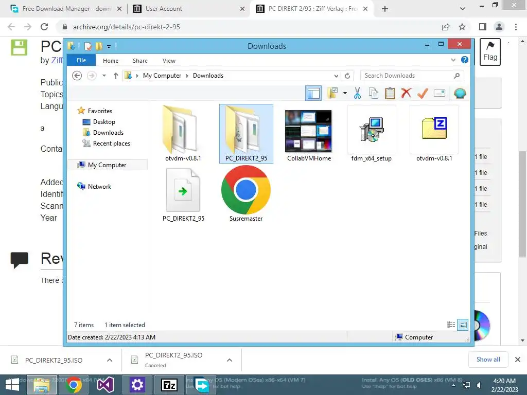Click the Flag button on archive page
This screenshot has height=395, width=527.
click(x=490, y=52)
